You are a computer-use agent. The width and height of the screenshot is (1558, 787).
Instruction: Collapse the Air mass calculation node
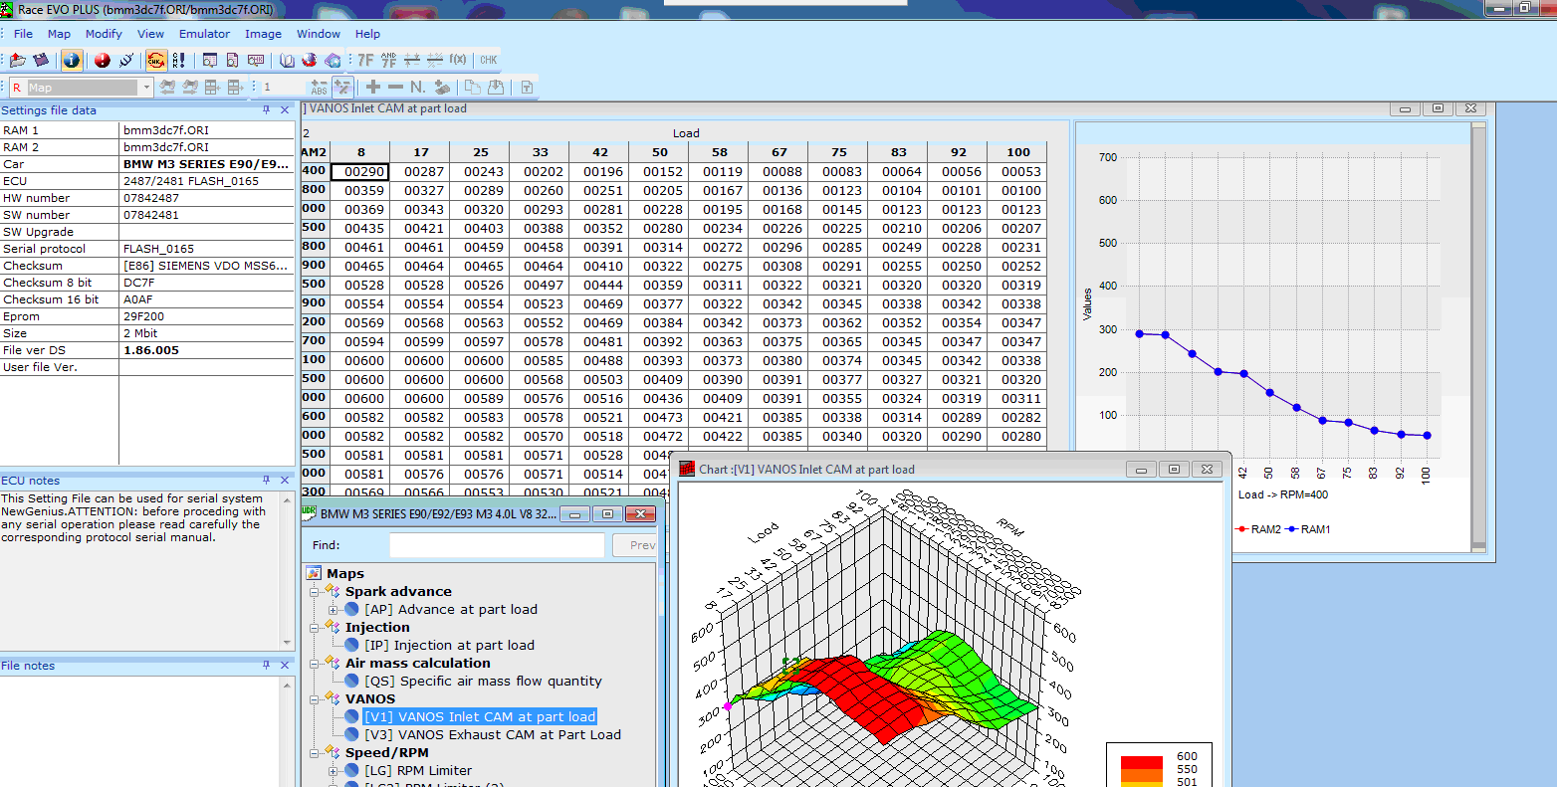pyautogui.click(x=315, y=664)
